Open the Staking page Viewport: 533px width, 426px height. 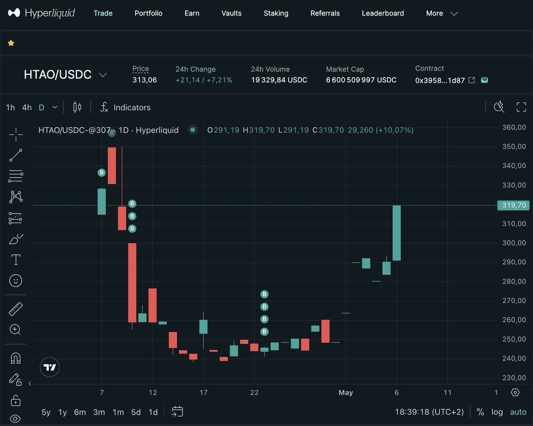[276, 13]
